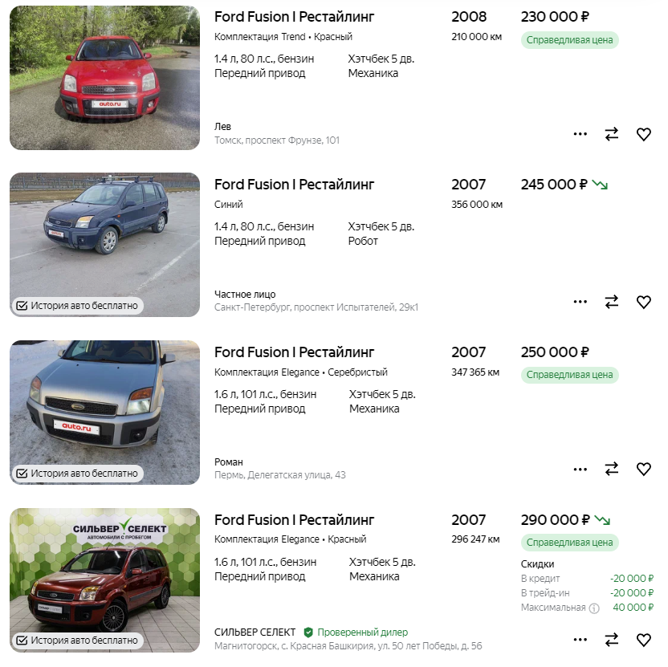Heart the 290 000 ₽ Сильвер Селект Fusion
The height and width of the screenshot is (667, 668).
[643, 640]
